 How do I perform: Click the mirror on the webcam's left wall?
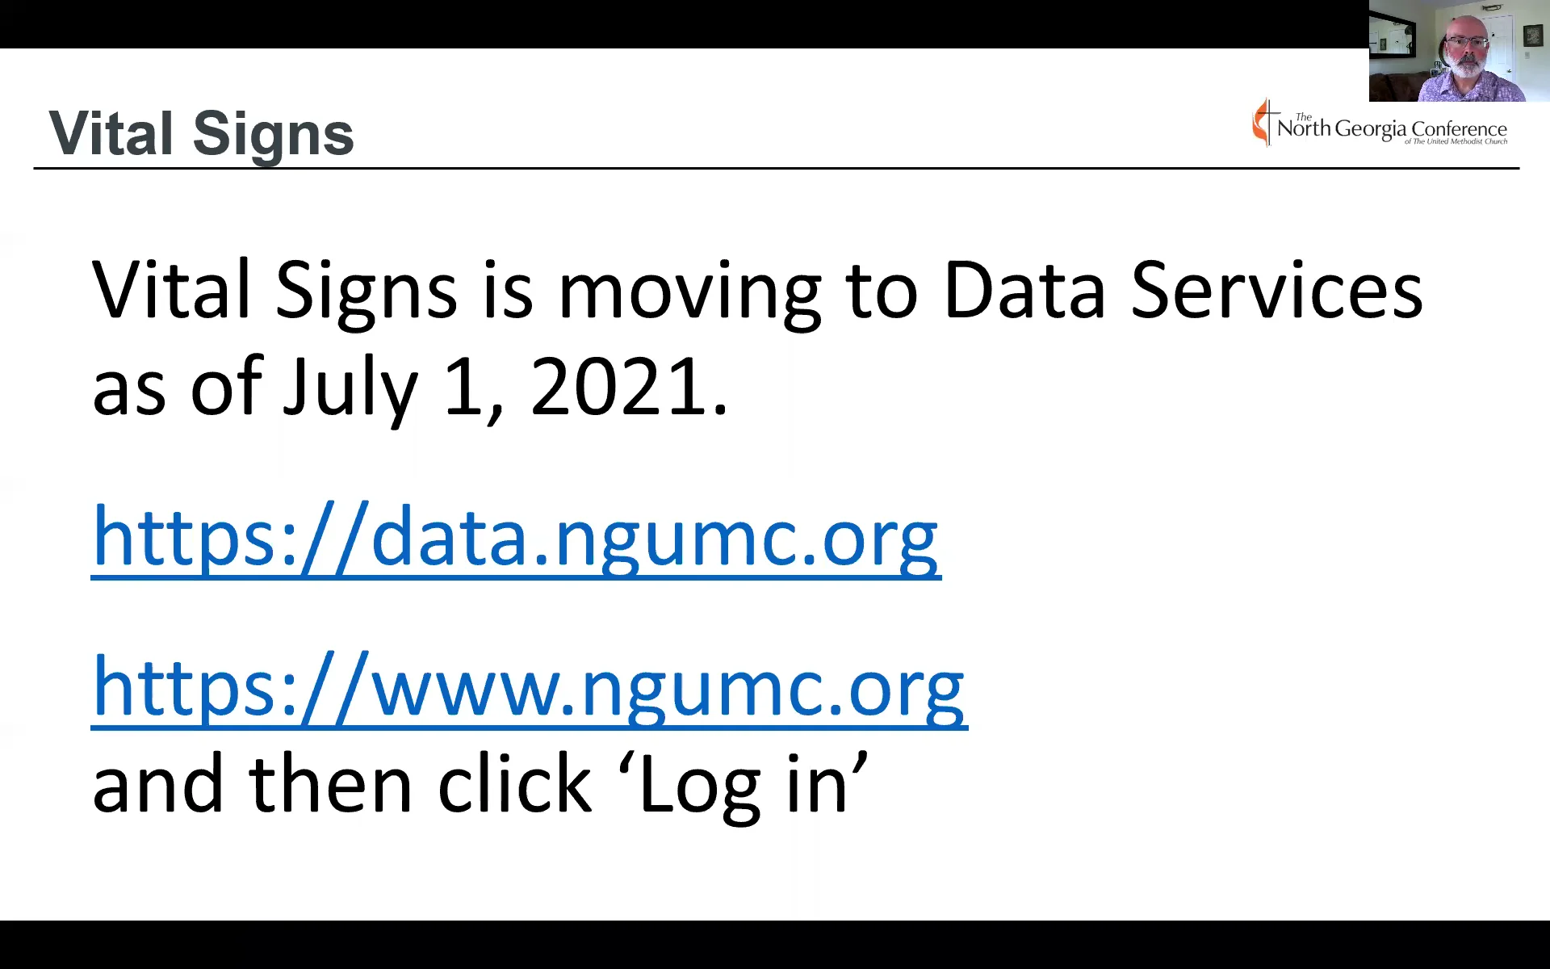coord(1392,39)
